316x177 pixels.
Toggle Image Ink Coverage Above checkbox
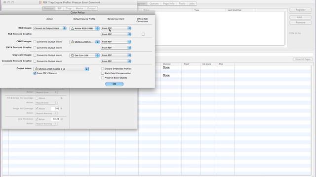point(37,108)
